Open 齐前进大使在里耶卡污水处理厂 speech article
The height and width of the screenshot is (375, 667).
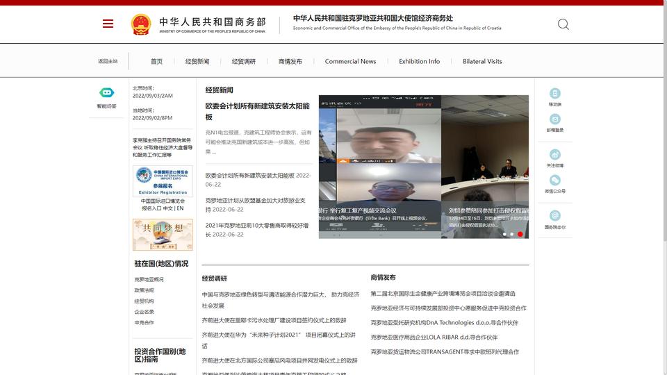(274, 320)
